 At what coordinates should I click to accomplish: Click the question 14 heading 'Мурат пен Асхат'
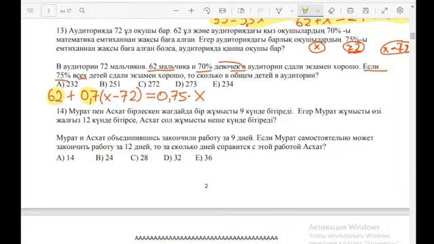click(98, 111)
